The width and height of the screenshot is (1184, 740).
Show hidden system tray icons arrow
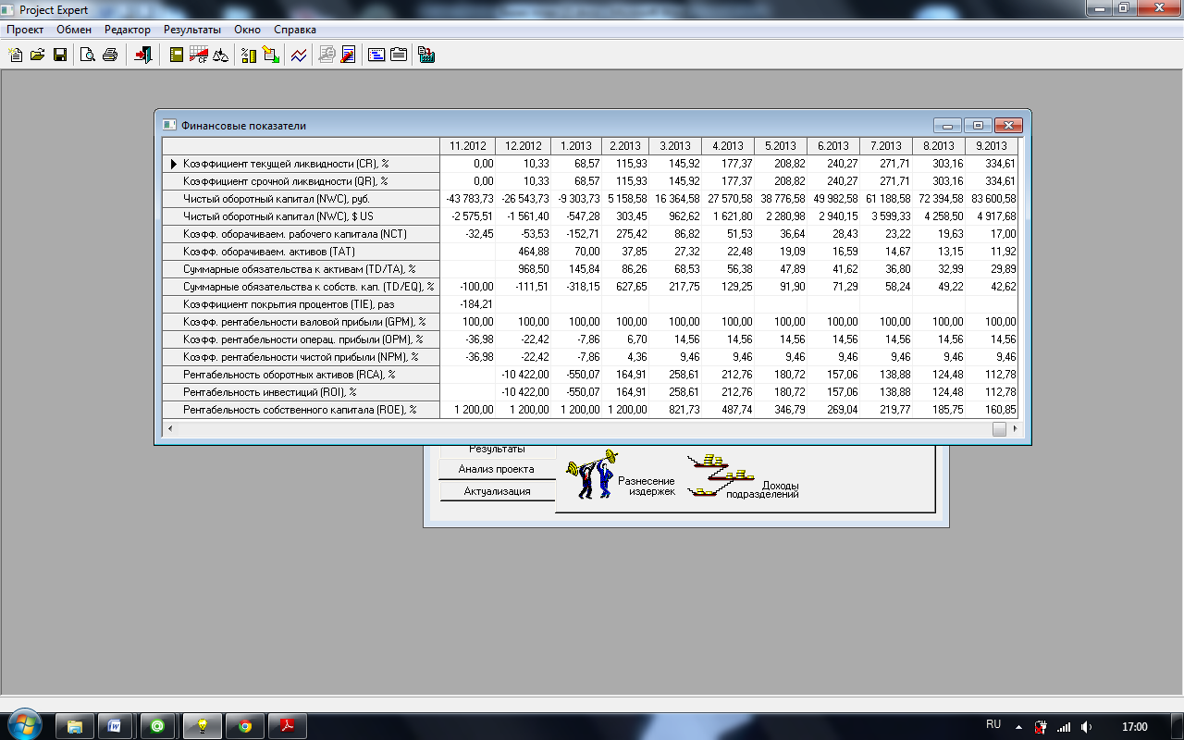coord(1018,727)
